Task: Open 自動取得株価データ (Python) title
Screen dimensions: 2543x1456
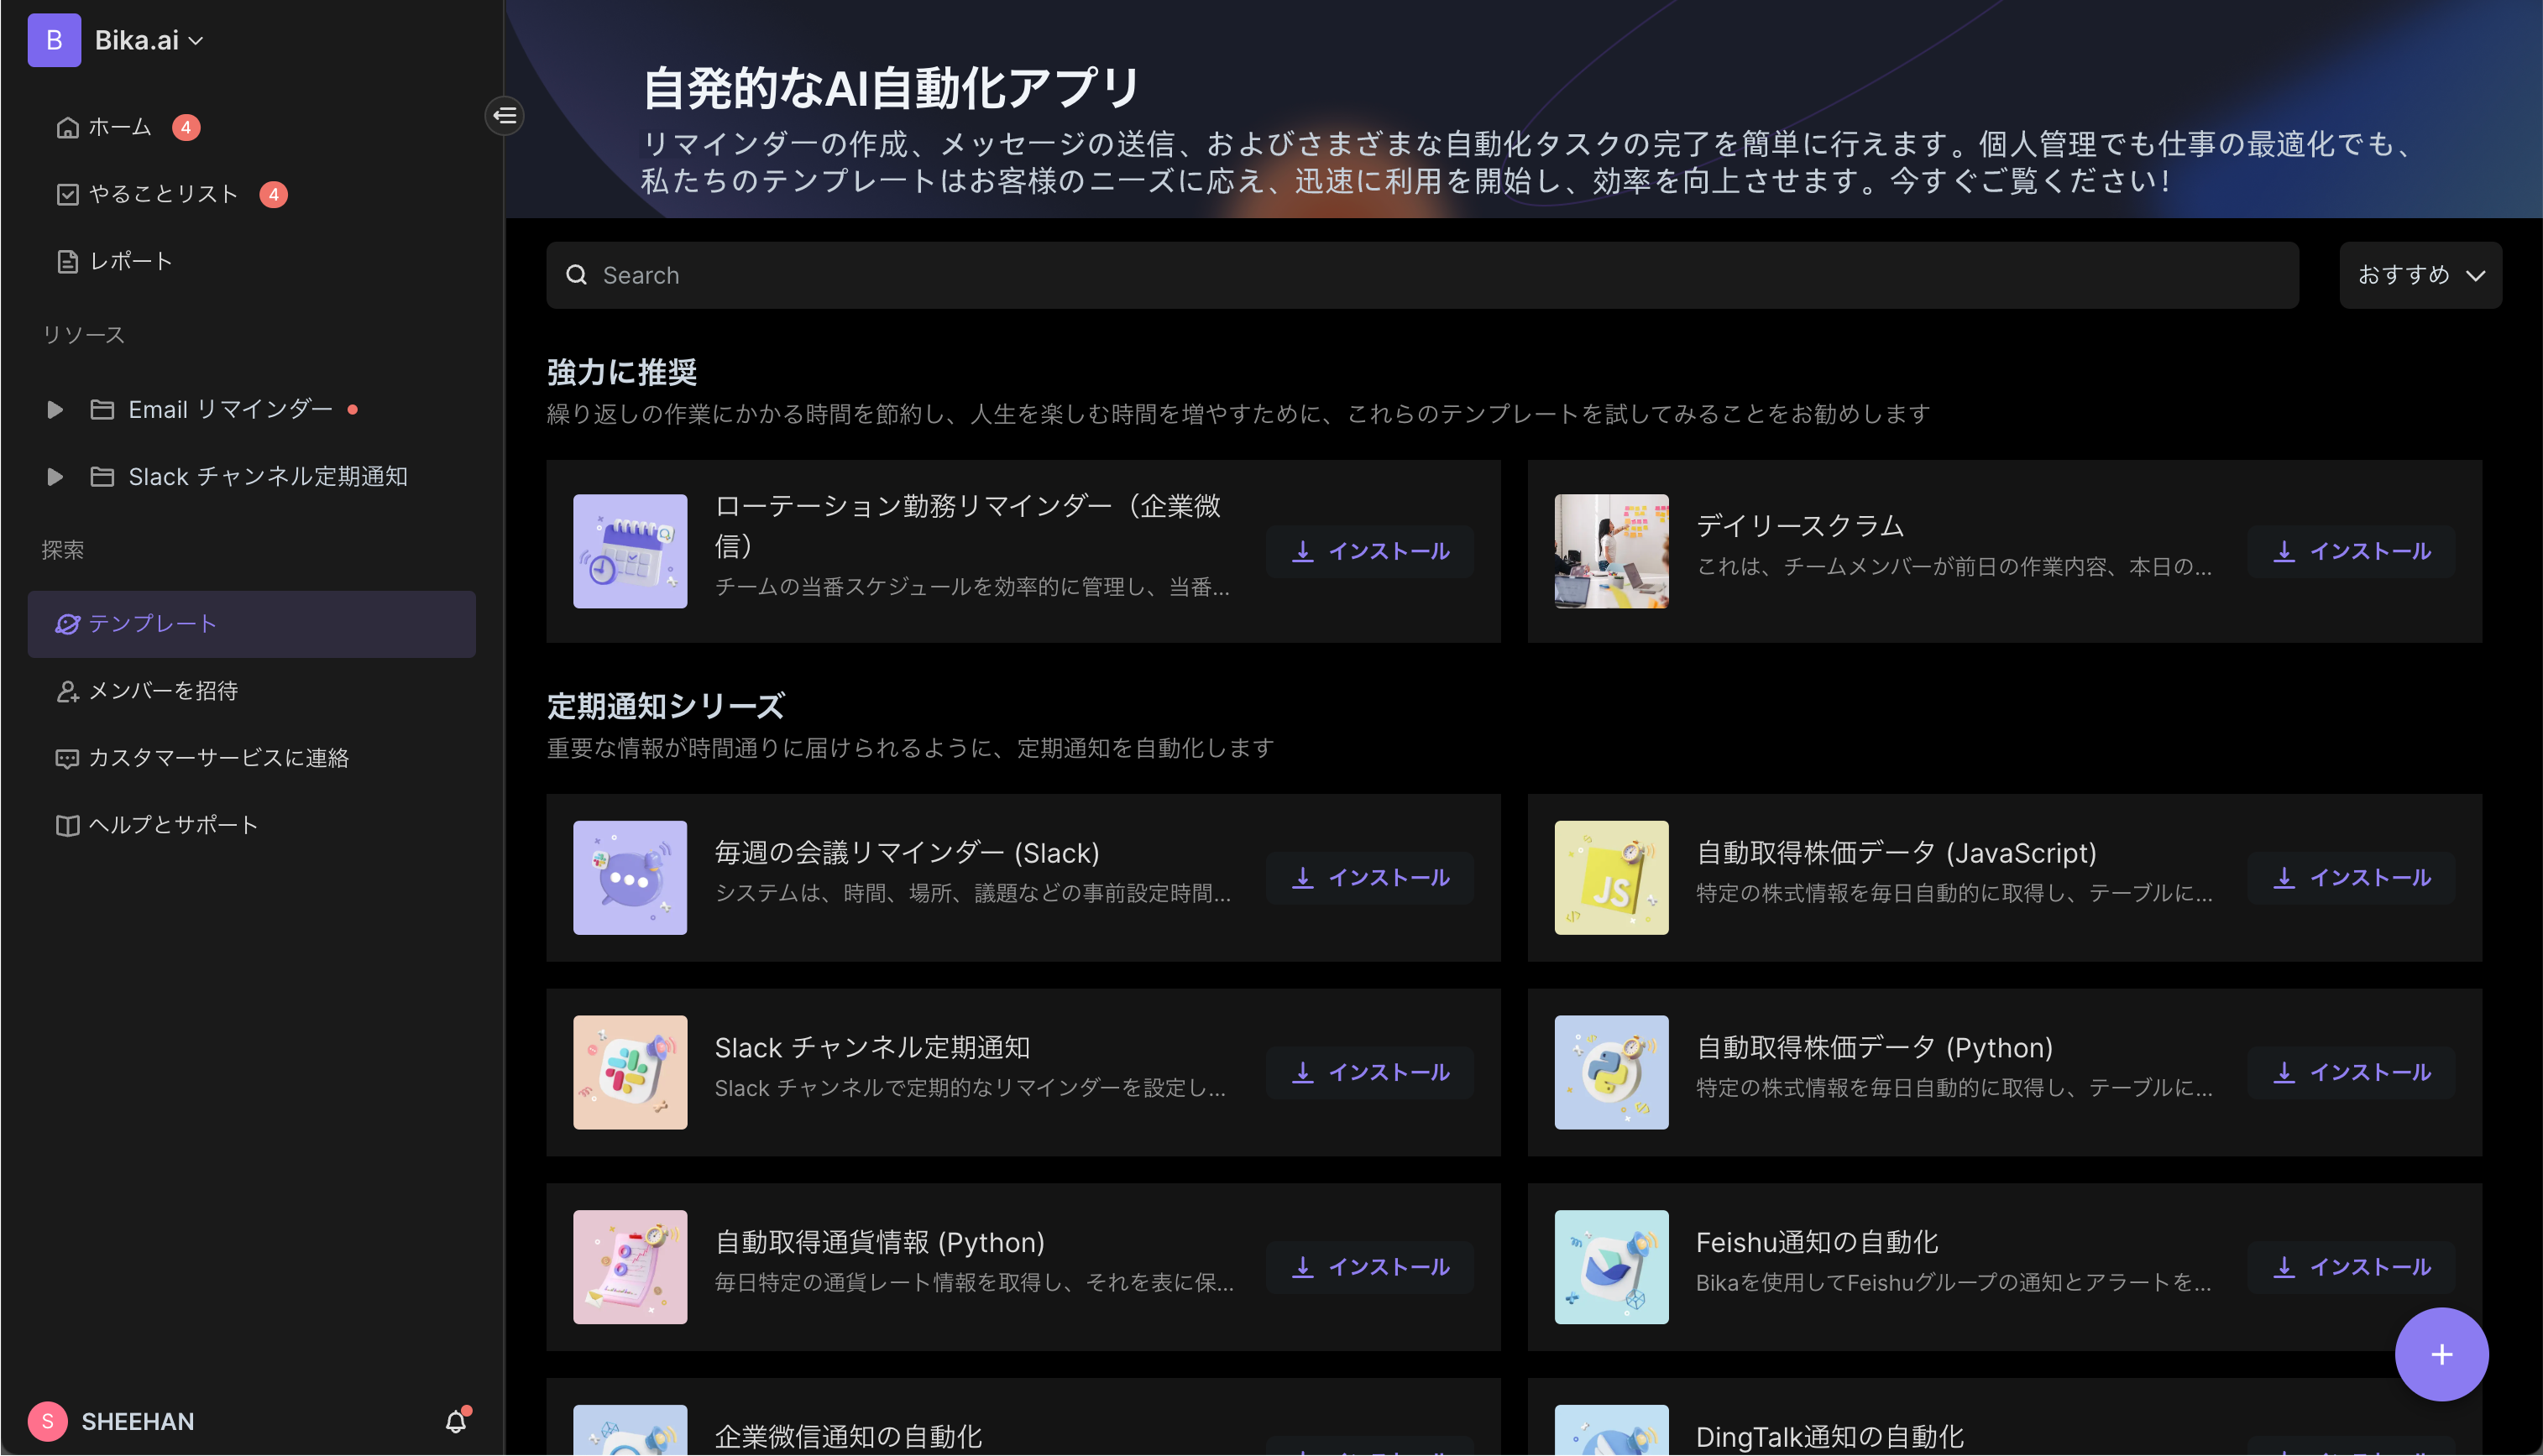Action: [x=1875, y=1048]
